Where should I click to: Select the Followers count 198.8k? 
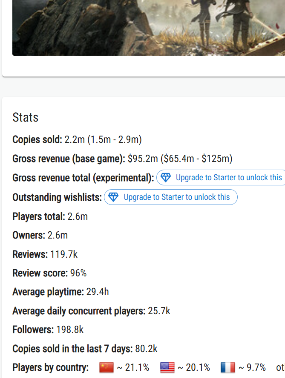(70, 330)
